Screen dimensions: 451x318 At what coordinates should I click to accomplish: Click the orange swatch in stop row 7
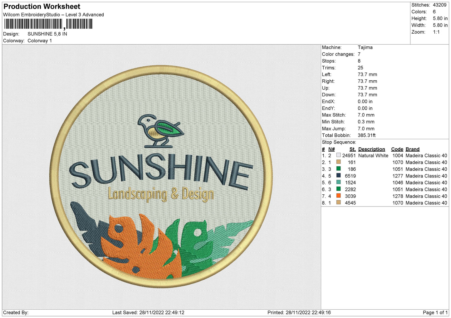tap(338, 196)
